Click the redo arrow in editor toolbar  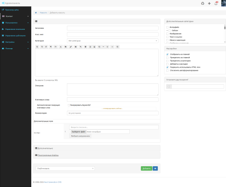click(x=46, y=47)
